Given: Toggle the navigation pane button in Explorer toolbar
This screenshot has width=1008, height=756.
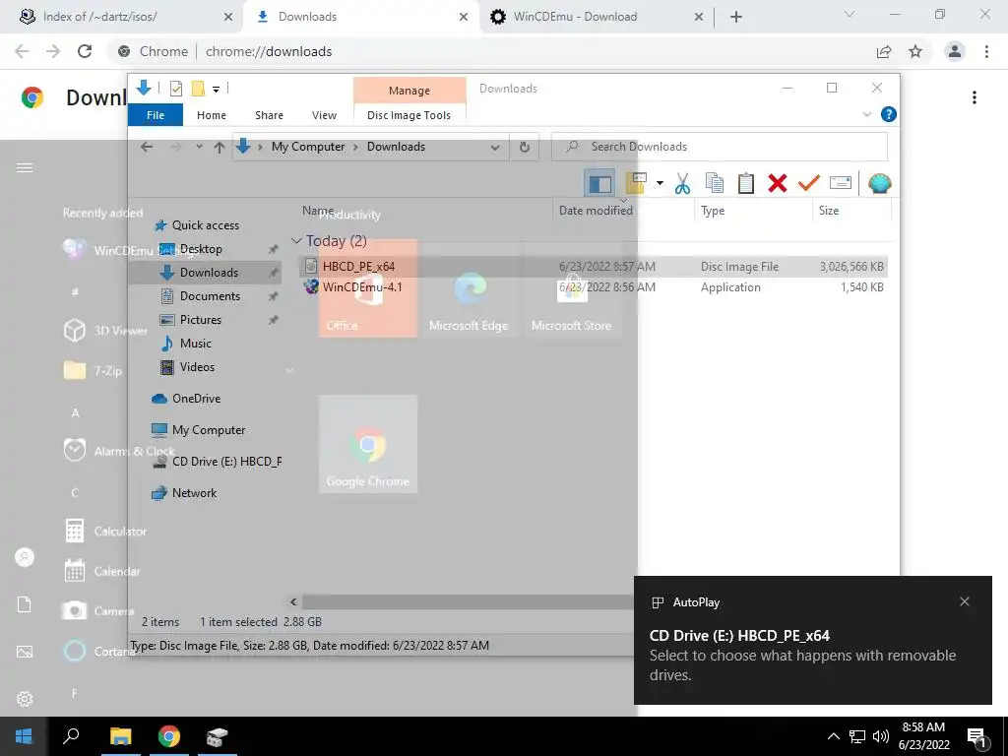Looking at the screenshot, I should pos(599,184).
